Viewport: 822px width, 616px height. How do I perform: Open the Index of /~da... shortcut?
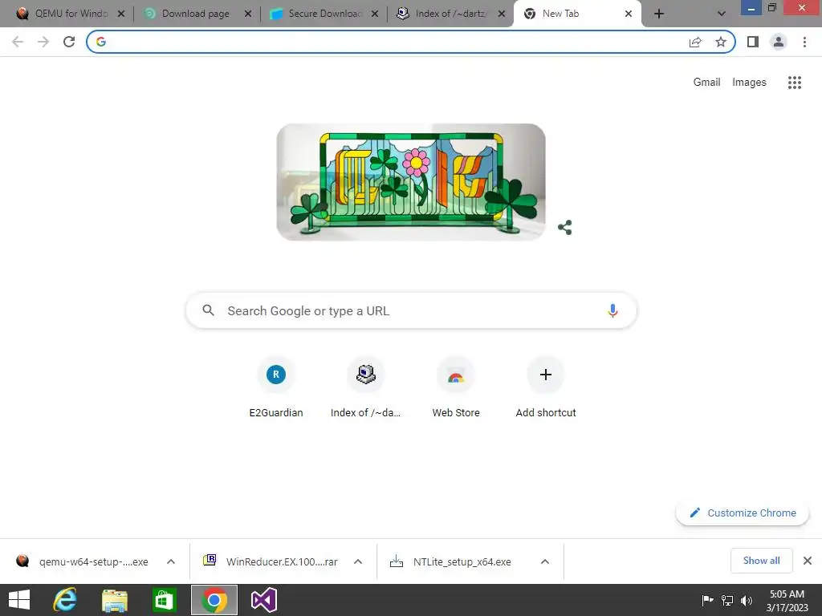[x=365, y=387]
